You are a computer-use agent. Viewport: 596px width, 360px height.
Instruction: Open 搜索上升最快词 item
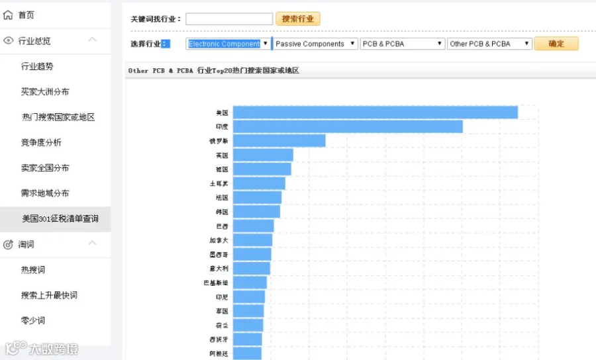[x=50, y=295]
